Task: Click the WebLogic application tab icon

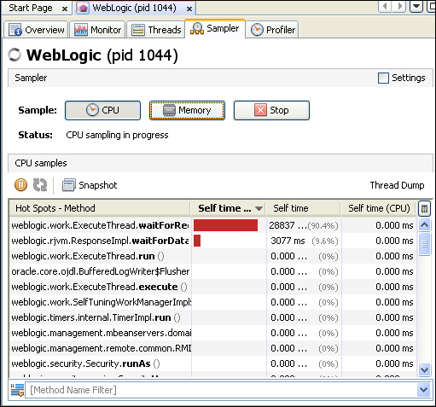Action: (x=84, y=8)
